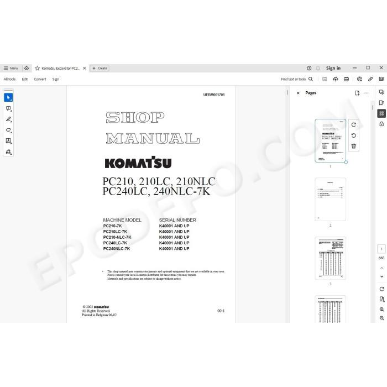Zoom in with magnifier plus

click(x=381, y=309)
